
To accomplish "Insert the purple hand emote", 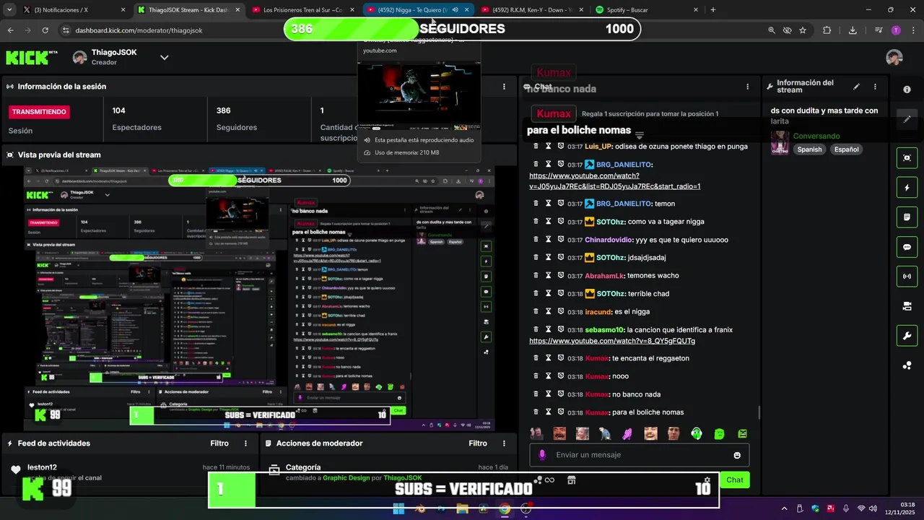I will point(627,433).
